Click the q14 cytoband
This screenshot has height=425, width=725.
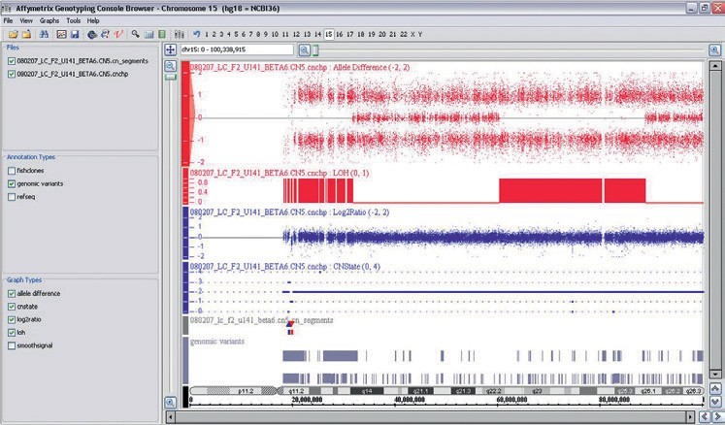coord(367,391)
